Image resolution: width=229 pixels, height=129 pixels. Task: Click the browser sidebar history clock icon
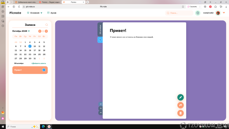3,26
